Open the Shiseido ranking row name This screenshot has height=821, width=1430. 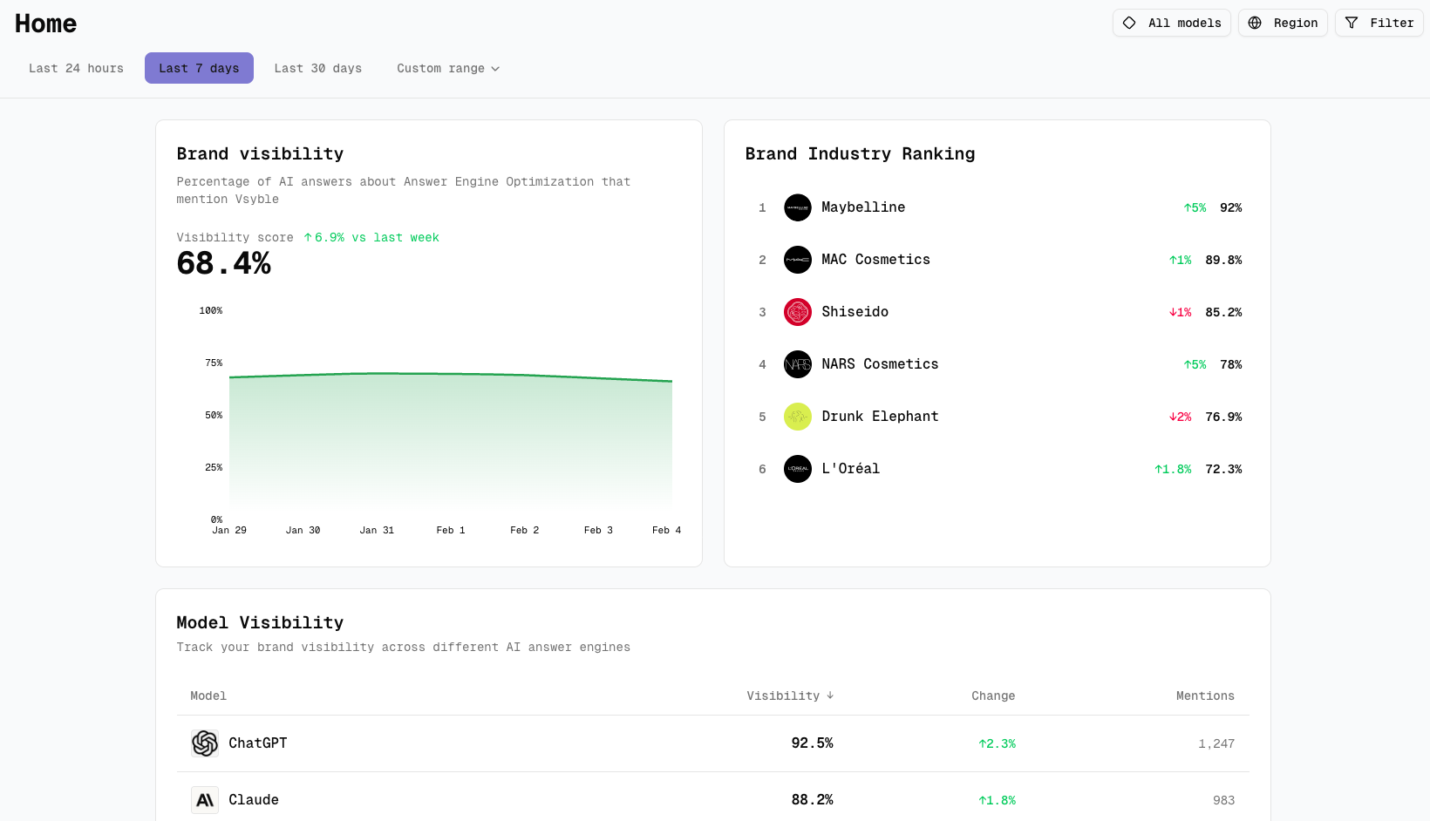tap(855, 312)
